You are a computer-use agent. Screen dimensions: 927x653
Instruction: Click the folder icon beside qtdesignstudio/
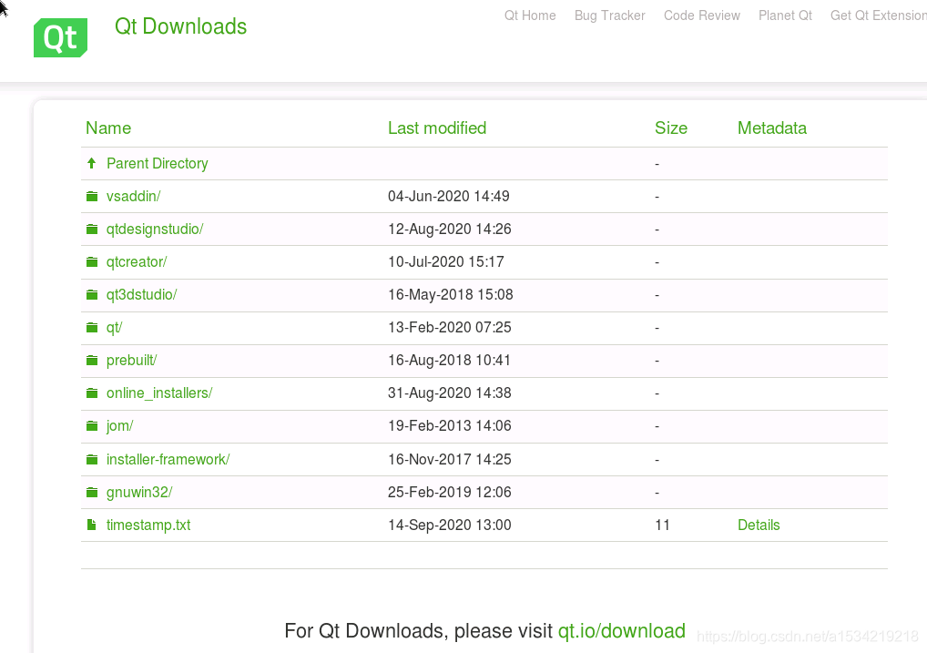point(92,229)
